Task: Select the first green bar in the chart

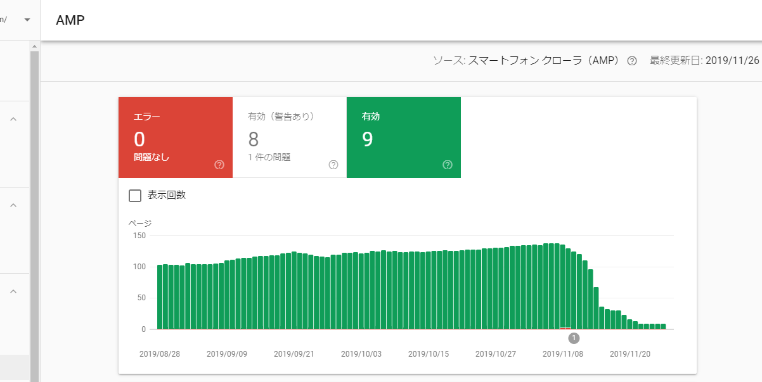Action: click(x=160, y=298)
